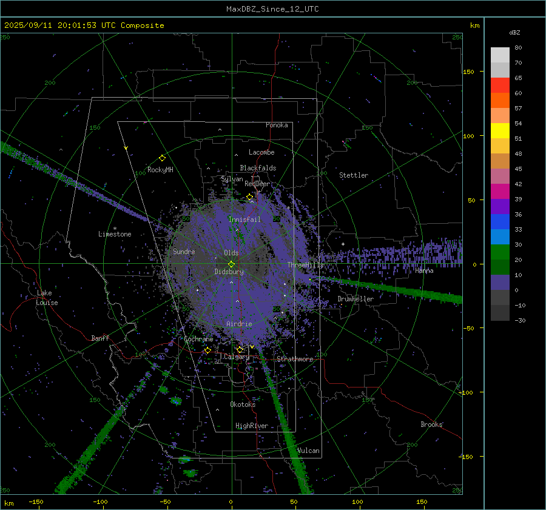Click the -150 tick on the bottom axis

(x=36, y=502)
